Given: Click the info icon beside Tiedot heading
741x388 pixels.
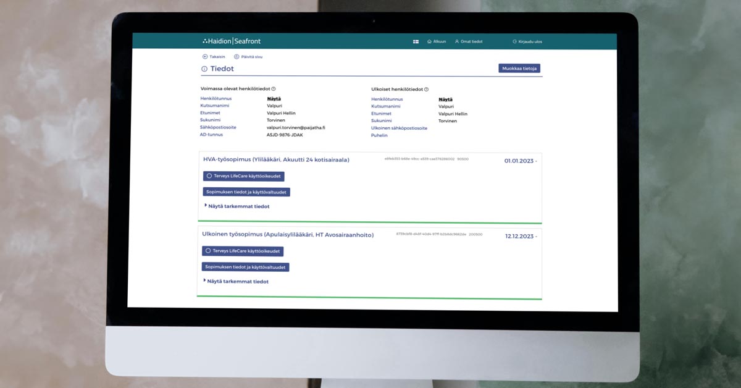Looking at the screenshot, I should pos(204,69).
